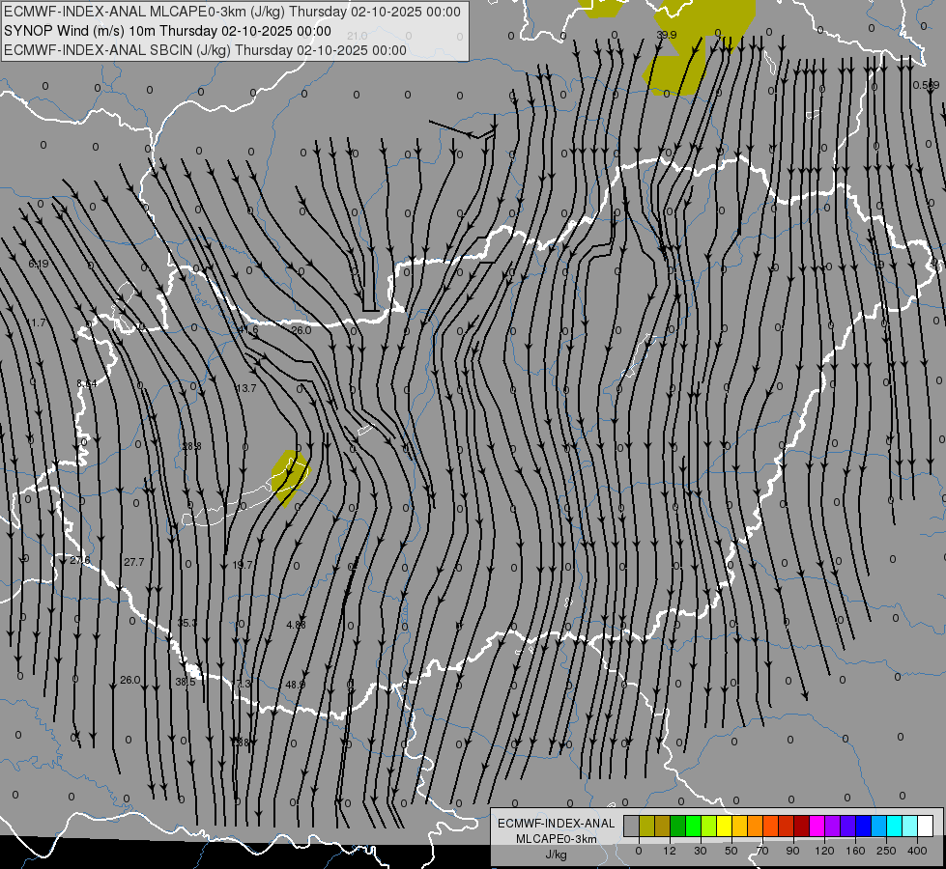Click the 27.7 value on the map
Viewport: 946px width, 869px height.
pos(134,561)
